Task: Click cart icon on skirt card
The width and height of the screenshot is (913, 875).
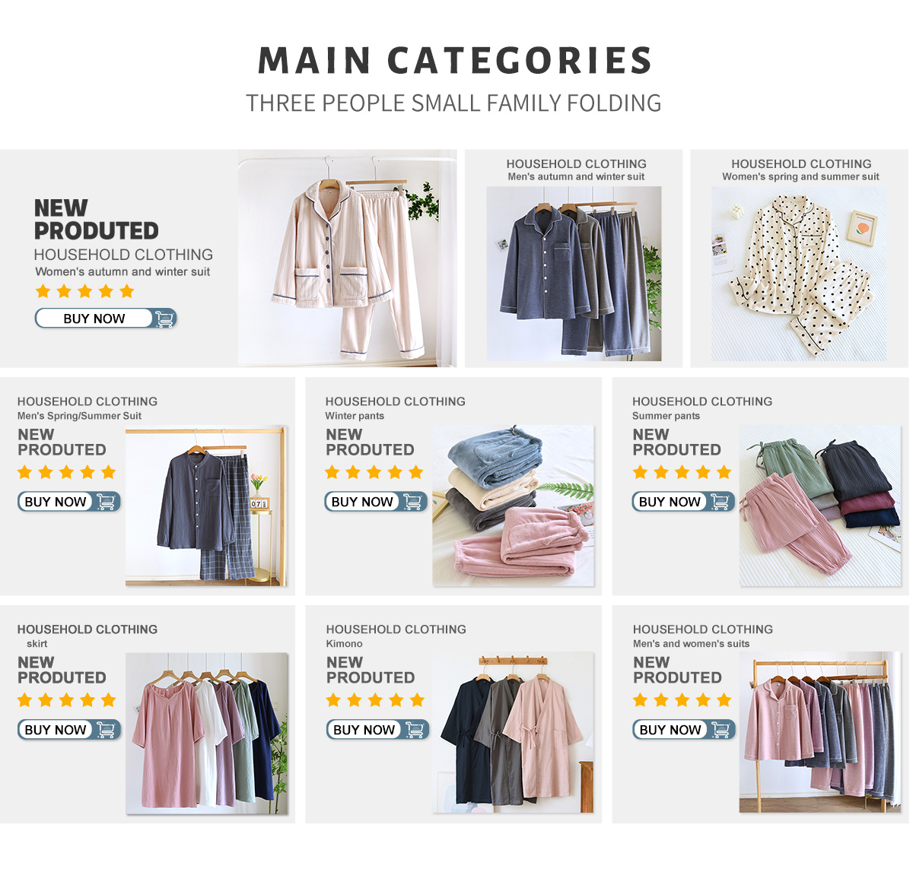Action: (x=107, y=730)
